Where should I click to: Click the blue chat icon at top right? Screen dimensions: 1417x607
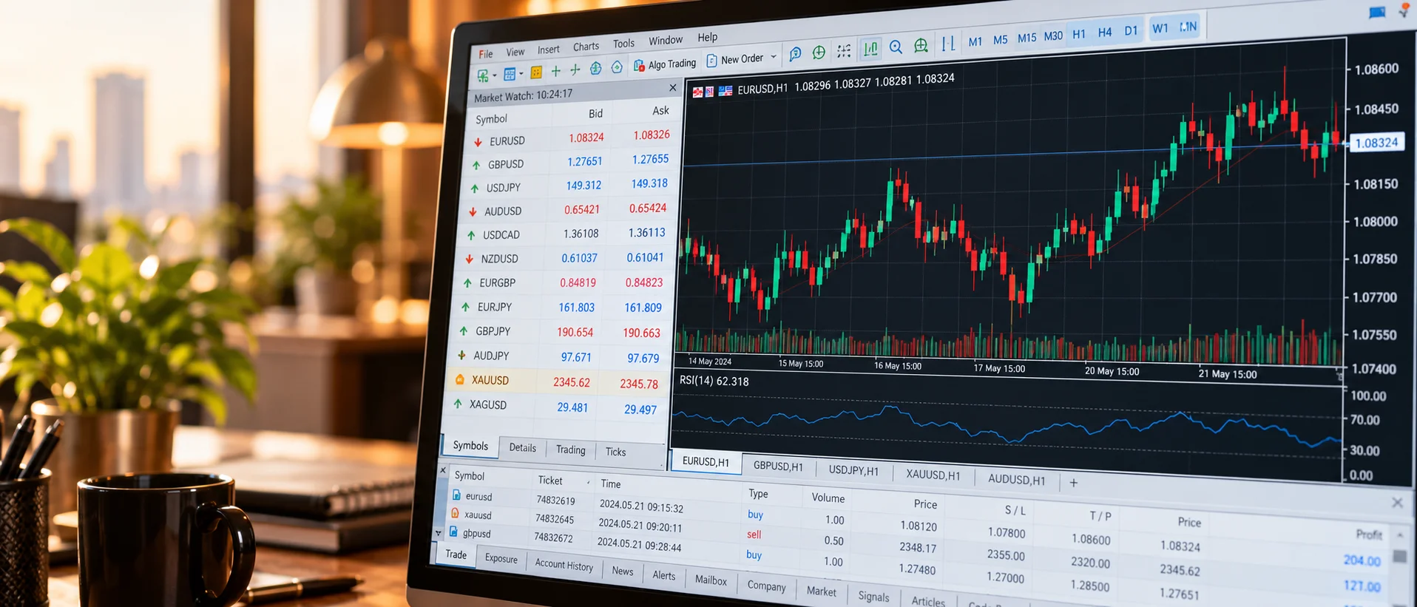tap(1377, 12)
